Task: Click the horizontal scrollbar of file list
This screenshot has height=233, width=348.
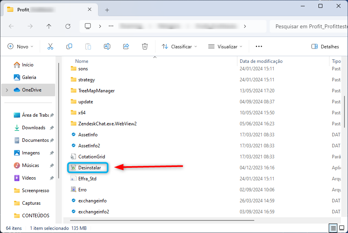Action: tap(162, 220)
